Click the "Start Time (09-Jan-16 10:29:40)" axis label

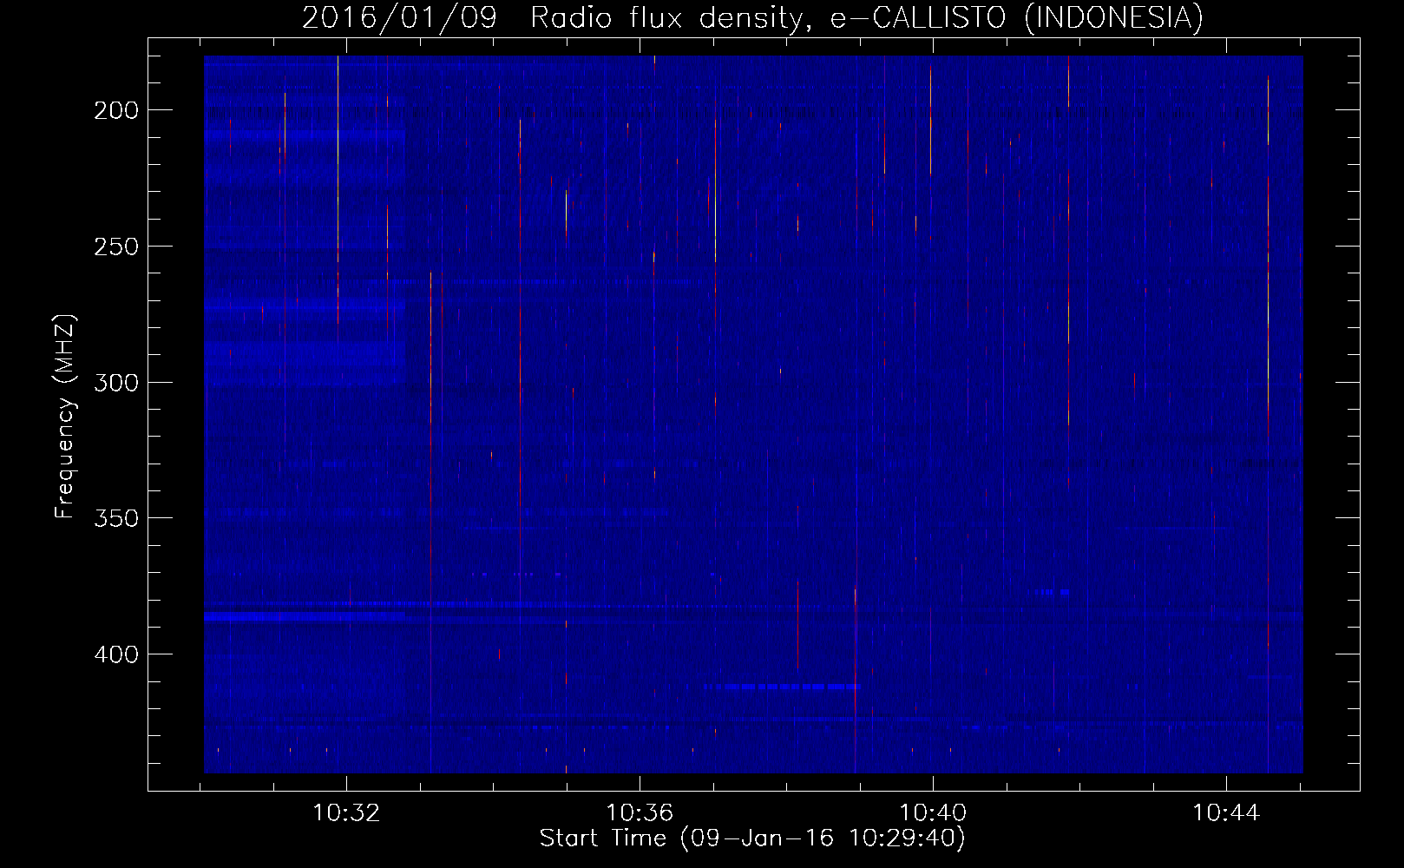752,838
